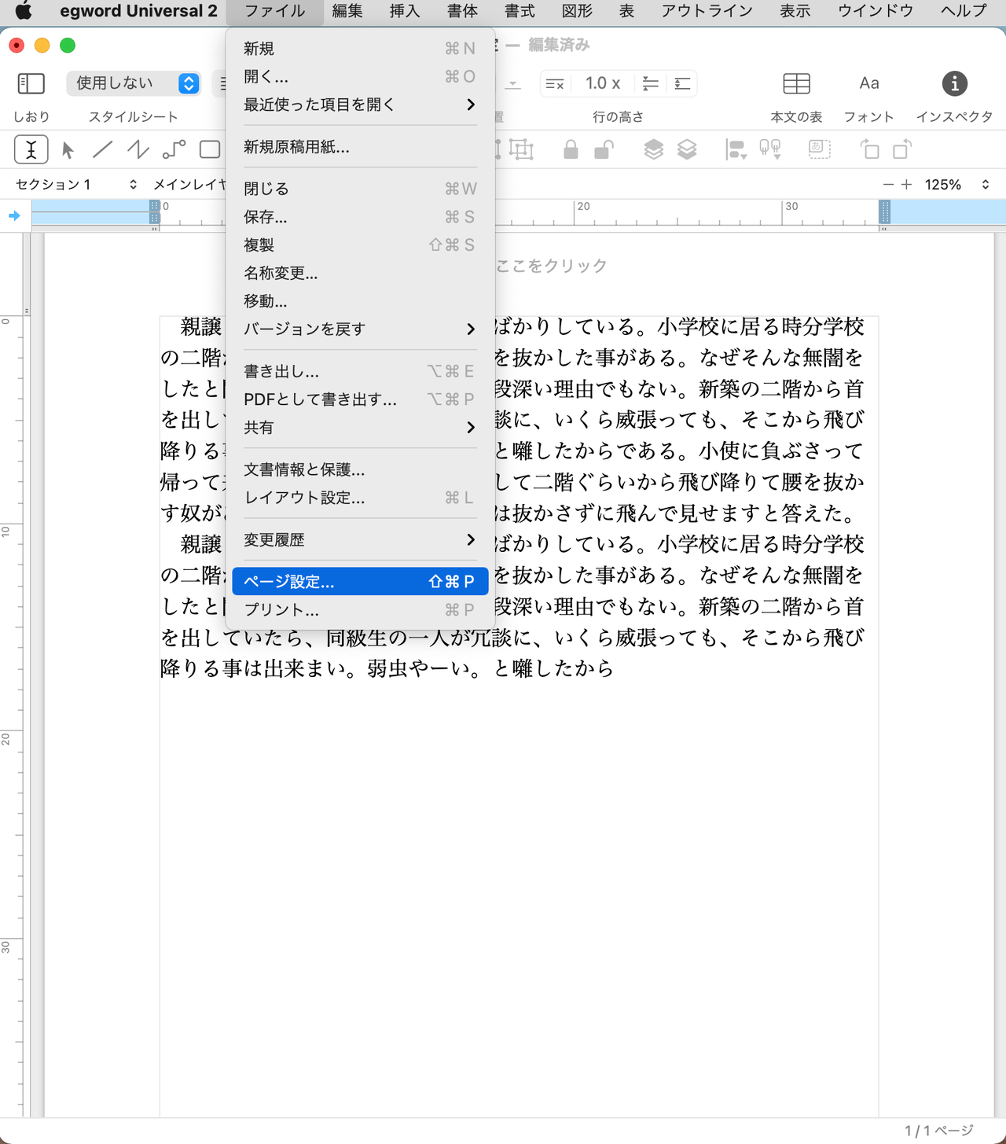This screenshot has width=1006, height=1144.
Task: Expand 最近使った項目を開く submenu
Action: 360,105
